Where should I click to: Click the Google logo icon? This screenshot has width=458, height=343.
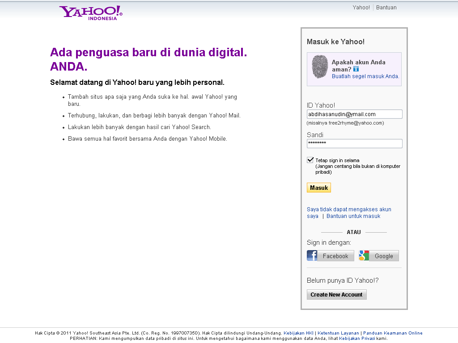(x=364, y=255)
